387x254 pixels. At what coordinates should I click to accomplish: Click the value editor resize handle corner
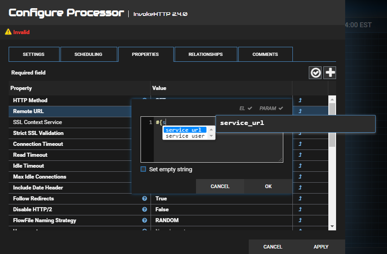281,160
